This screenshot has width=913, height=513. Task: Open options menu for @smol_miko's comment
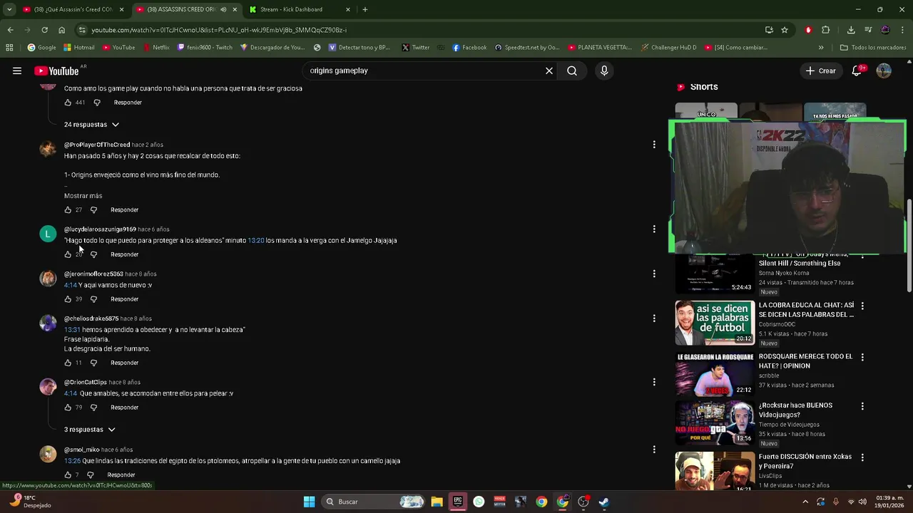point(654,450)
